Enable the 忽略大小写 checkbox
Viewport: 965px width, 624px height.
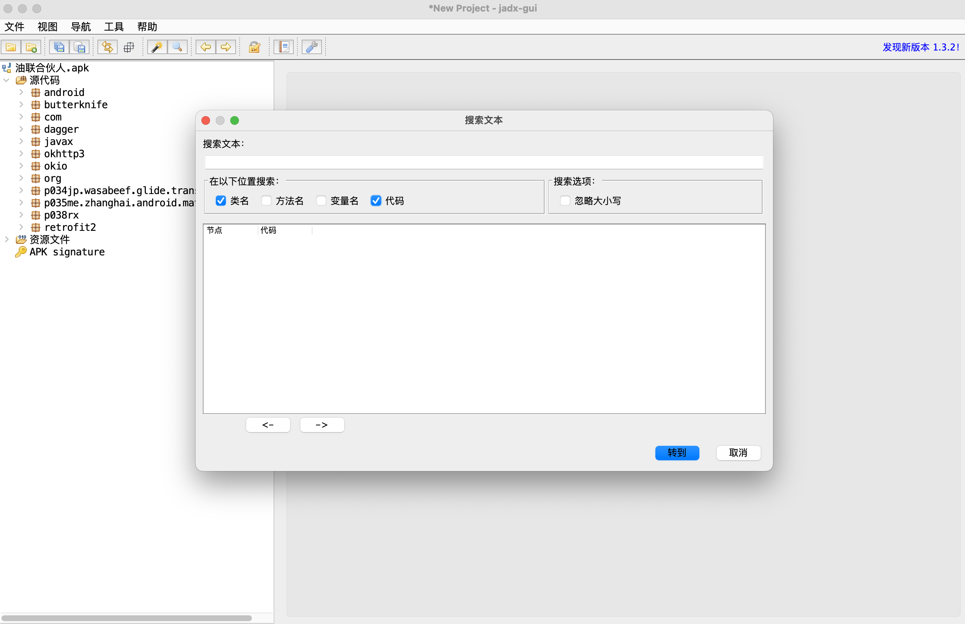pyautogui.click(x=565, y=201)
